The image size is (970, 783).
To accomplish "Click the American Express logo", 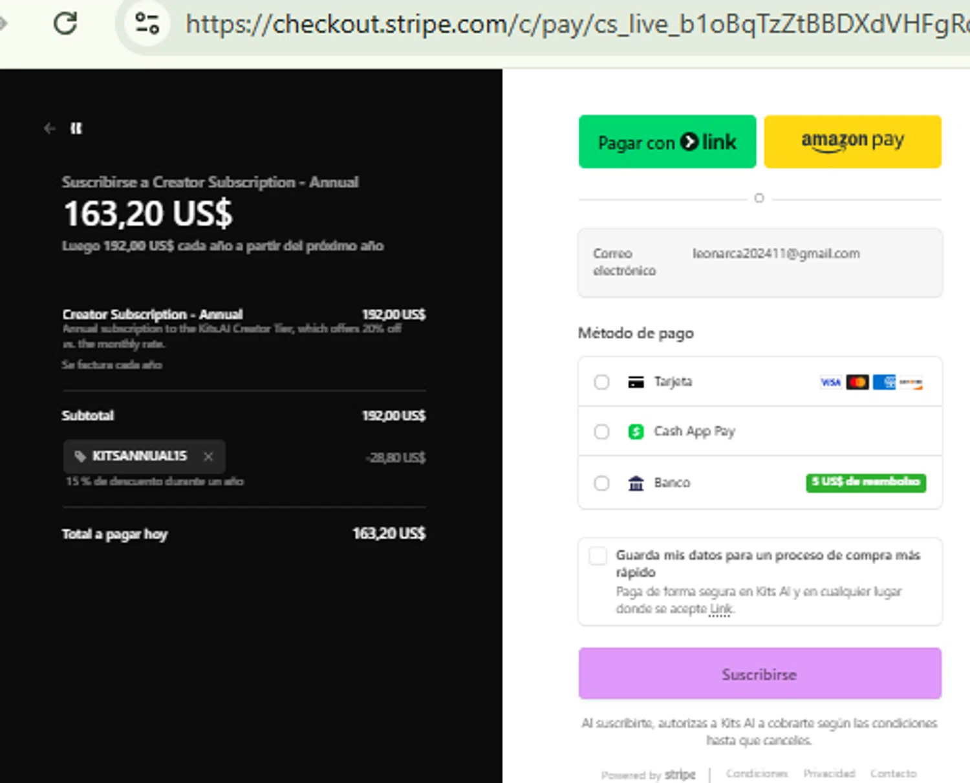I will pos(884,382).
